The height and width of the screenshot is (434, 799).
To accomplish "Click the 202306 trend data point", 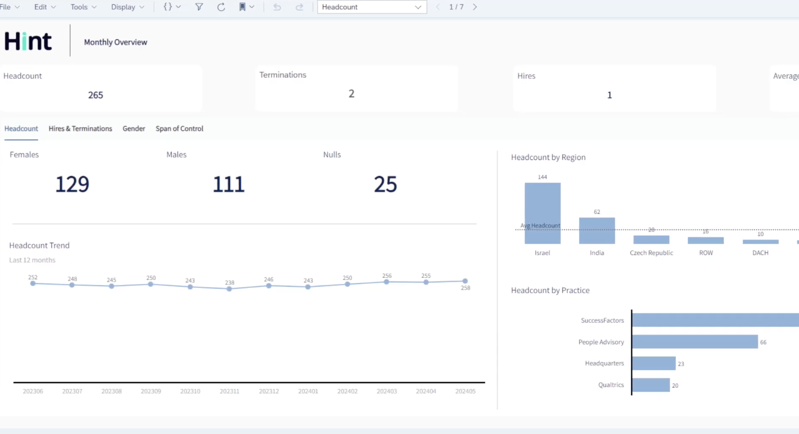I will [33, 283].
